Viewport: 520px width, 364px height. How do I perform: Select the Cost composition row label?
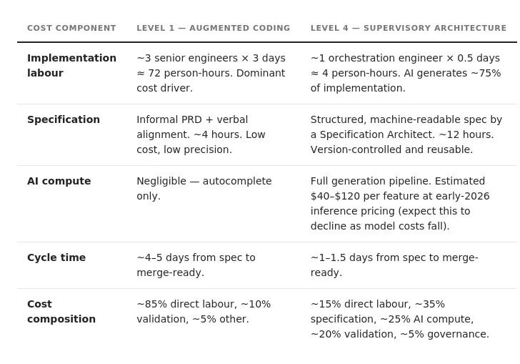point(61,312)
